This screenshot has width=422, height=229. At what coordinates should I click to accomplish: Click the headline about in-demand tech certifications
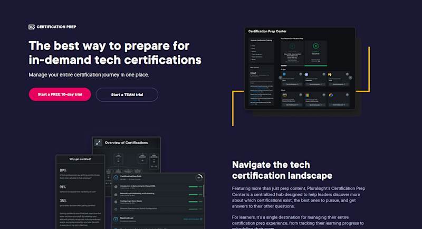coord(115,53)
